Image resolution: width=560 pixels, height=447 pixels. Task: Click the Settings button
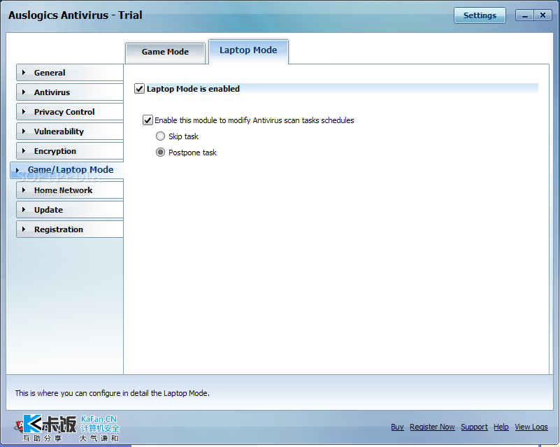(480, 15)
